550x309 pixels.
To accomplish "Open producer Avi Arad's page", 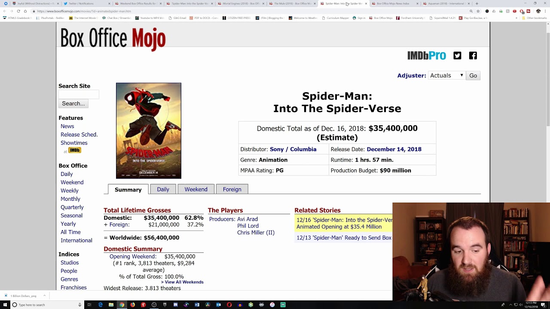I will pyautogui.click(x=247, y=219).
